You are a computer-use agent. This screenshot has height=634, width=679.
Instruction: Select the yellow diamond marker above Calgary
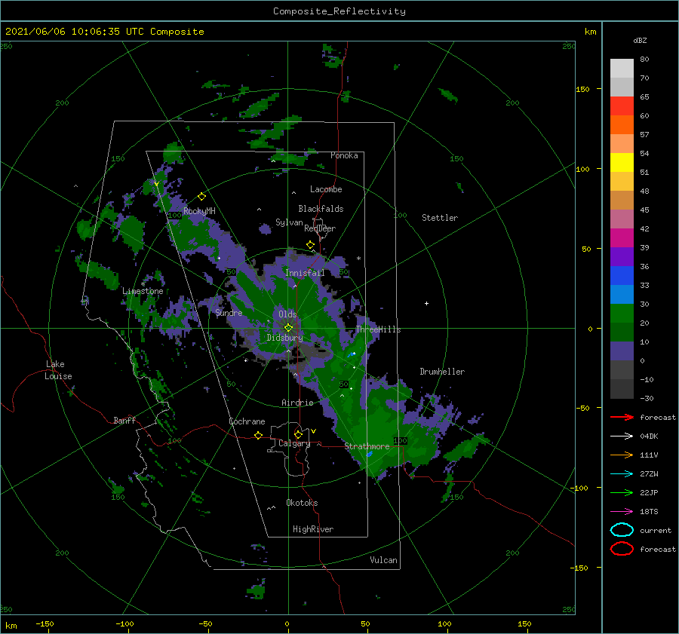click(x=298, y=434)
